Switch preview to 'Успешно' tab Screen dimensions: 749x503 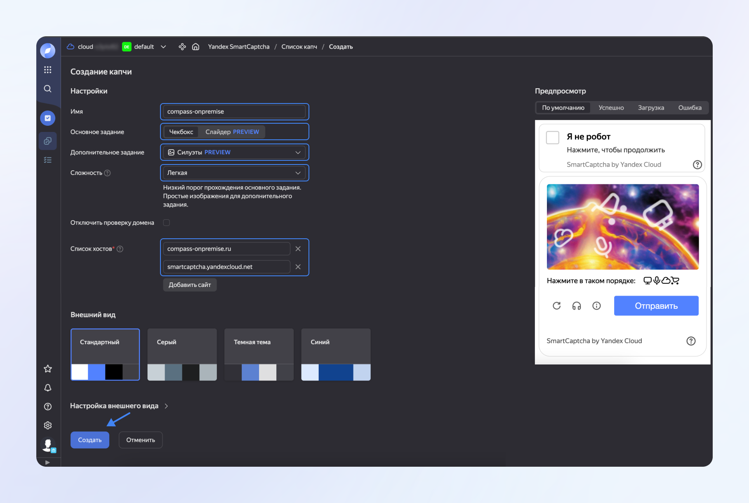point(611,108)
